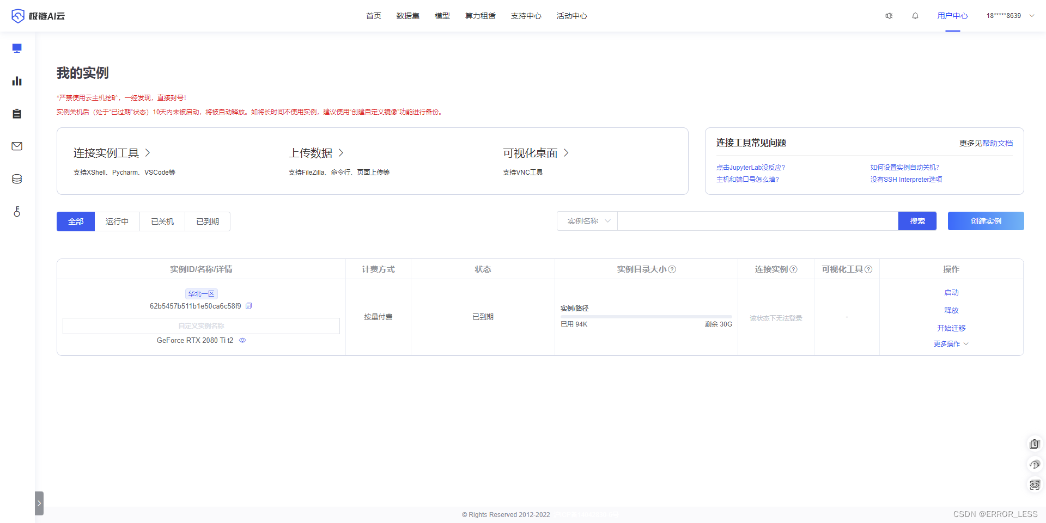Expand the 更多操作 dropdown

click(951, 344)
